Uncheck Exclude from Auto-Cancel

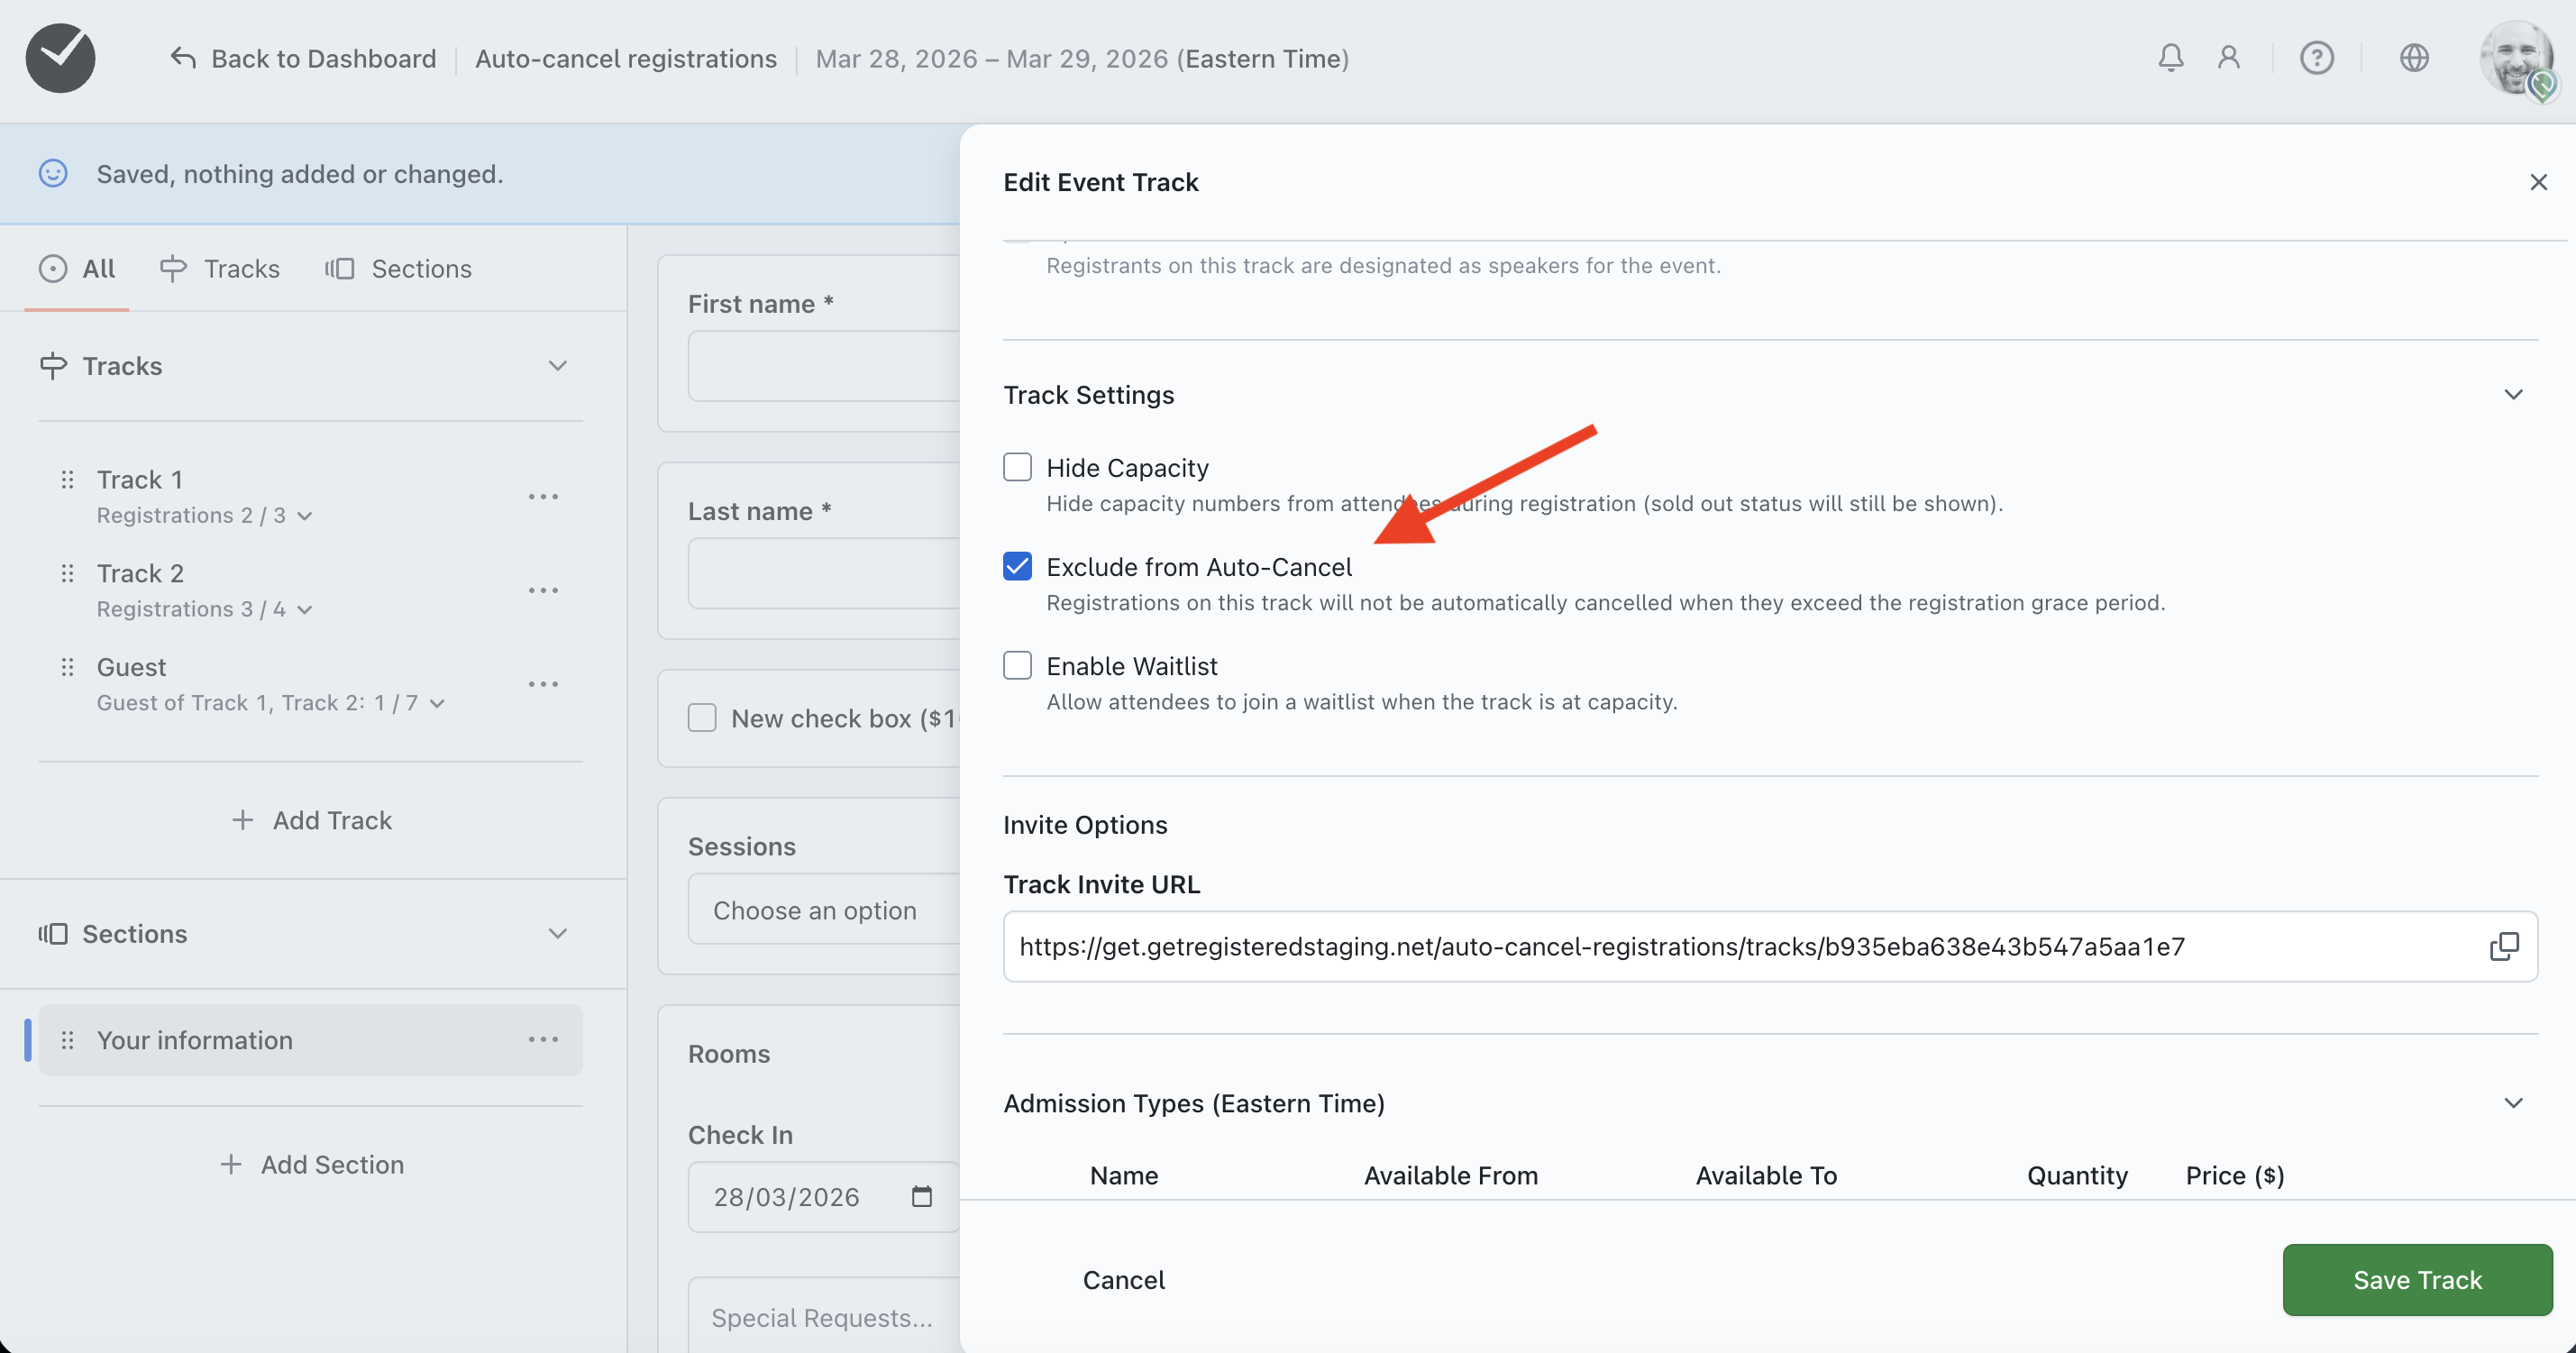1017,566
